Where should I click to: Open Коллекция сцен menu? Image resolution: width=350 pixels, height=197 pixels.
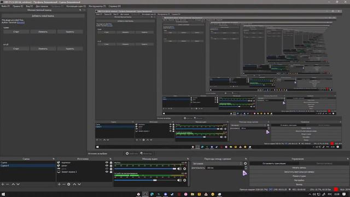click(x=76, y=6)
